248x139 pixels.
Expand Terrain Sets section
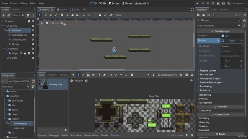206,75
